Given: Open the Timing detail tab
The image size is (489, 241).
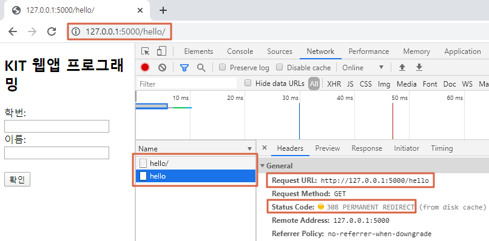Looking at the screenshot, I should click(442, 148).
